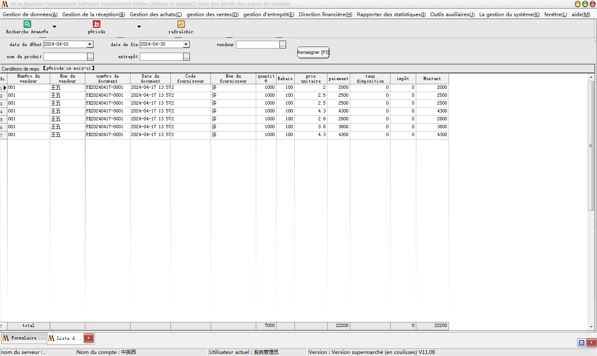
Task: Click paiement 2800 in row 5
Action: 339,119
